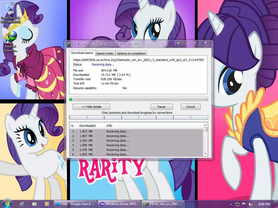The width and height of the screenshot is (278, 208).
Task: Select the 2% en_win_srv_2003 taskbar button
Action: [163, 204]
